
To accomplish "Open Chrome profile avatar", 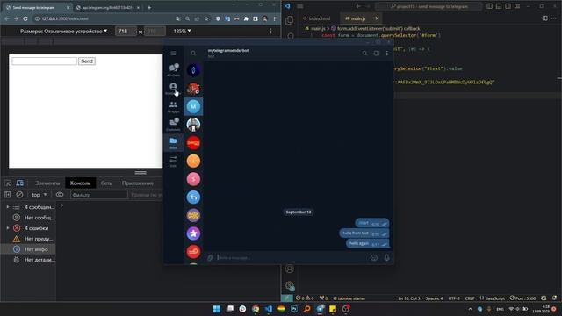I will coord(264,18).
